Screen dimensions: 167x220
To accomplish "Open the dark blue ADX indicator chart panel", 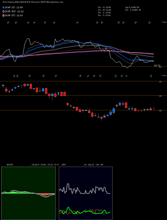I will (86, 193).
